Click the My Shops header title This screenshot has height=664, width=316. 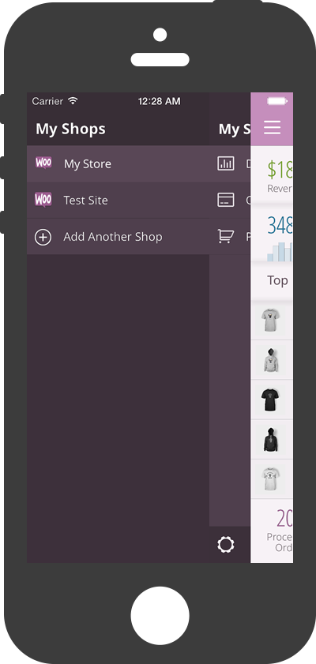tap(71, 129)
